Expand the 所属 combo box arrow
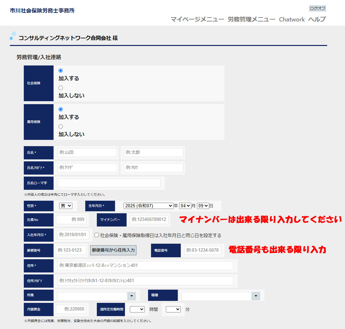Image resolution: width=345 pixels, height=329 pixels. tap(132, 296)
